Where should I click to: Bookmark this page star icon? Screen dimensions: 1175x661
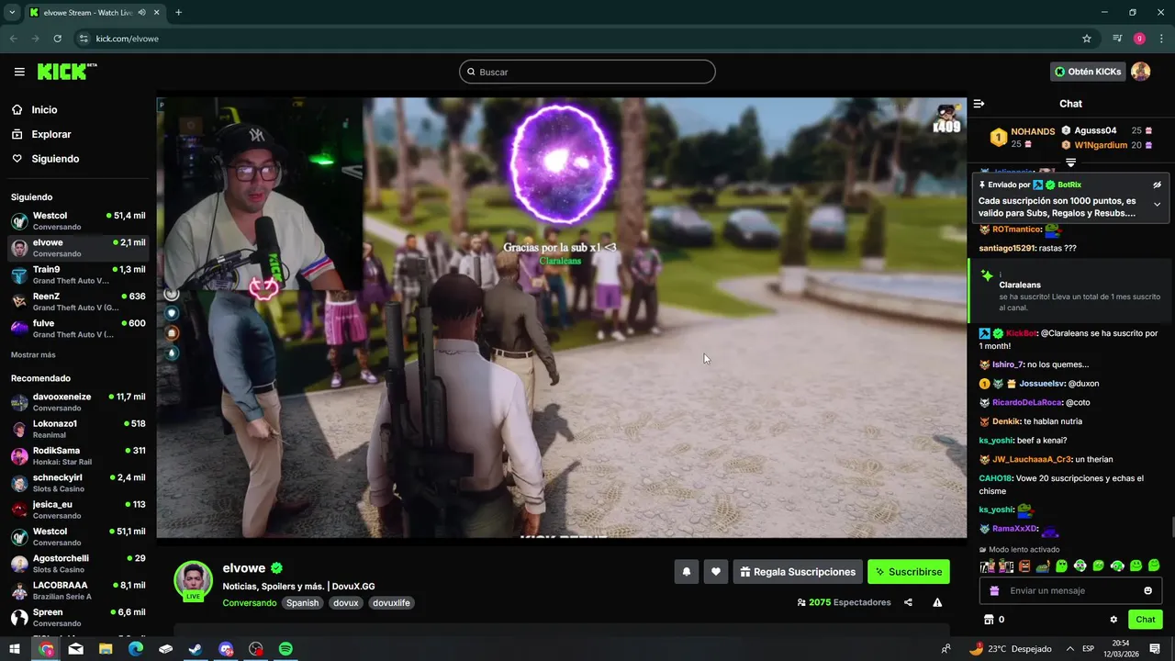tap(1087, 39)
